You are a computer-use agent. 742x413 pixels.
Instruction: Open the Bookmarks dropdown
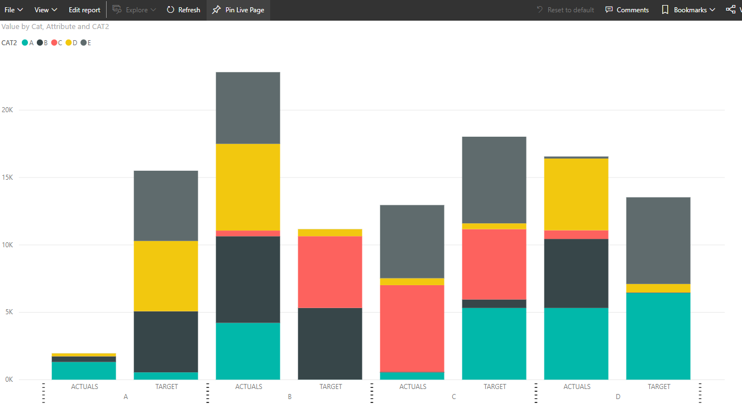tap(688, 10)
